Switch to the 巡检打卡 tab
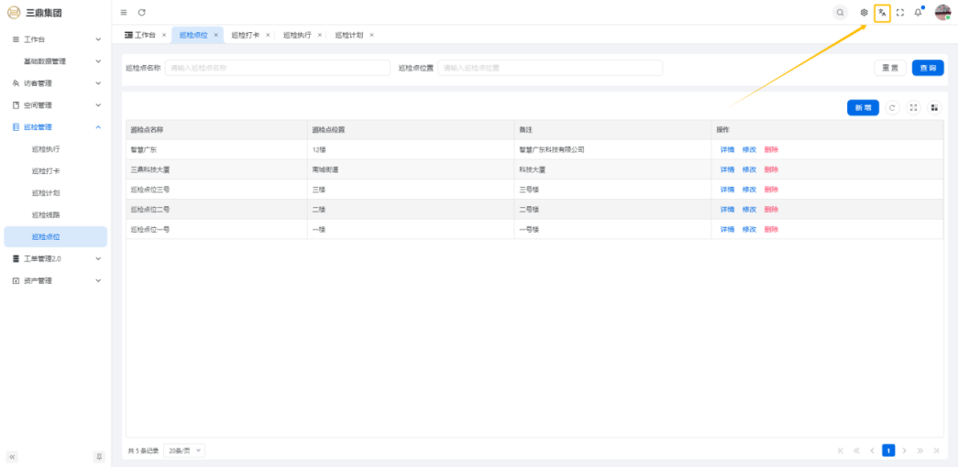The width and height of the screenshot is (958, 467). 245,35
